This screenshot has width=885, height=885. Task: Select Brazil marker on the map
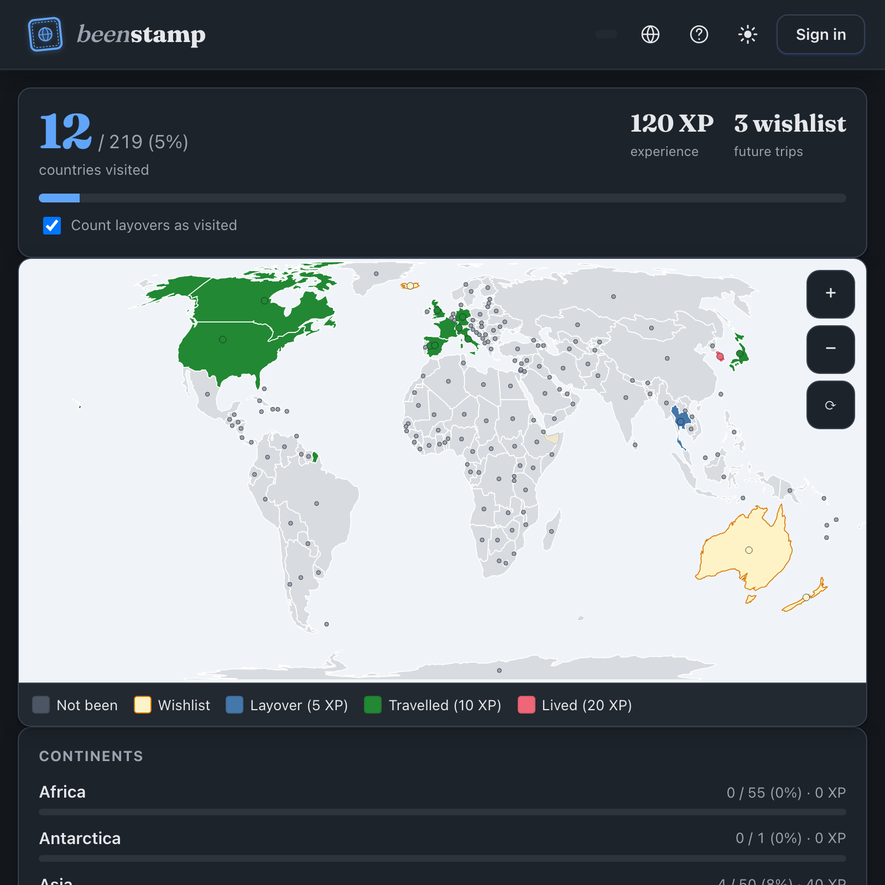(x=316, y=503)
